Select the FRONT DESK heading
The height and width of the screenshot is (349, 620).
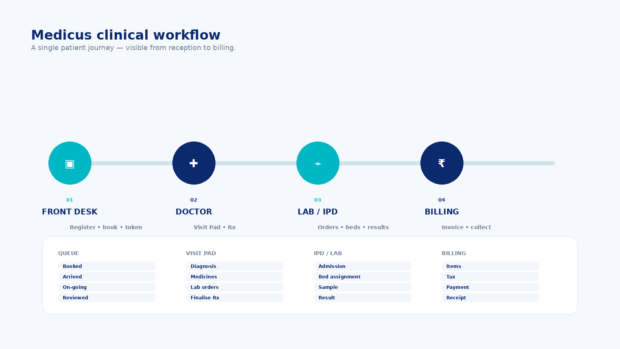pos(70,212)
